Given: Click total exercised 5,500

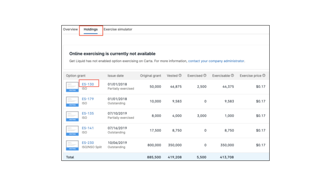Looking at the screenshot, I should point(201,157).
